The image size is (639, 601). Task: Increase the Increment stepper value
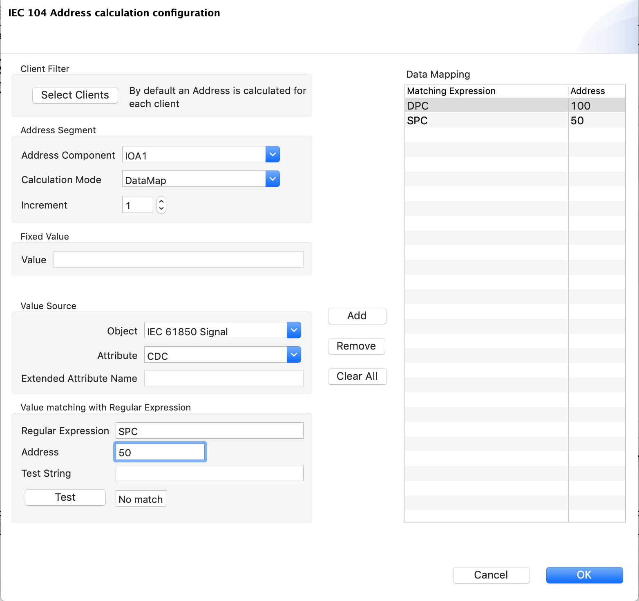point(161,202)
